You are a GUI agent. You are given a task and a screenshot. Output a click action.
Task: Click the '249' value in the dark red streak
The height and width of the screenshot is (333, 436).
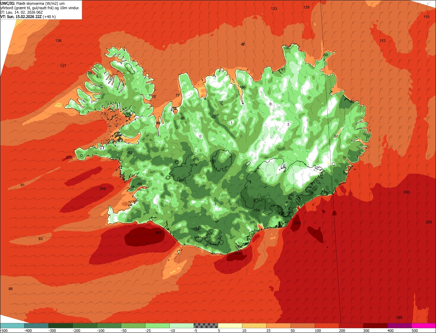[x=103, y=189]
